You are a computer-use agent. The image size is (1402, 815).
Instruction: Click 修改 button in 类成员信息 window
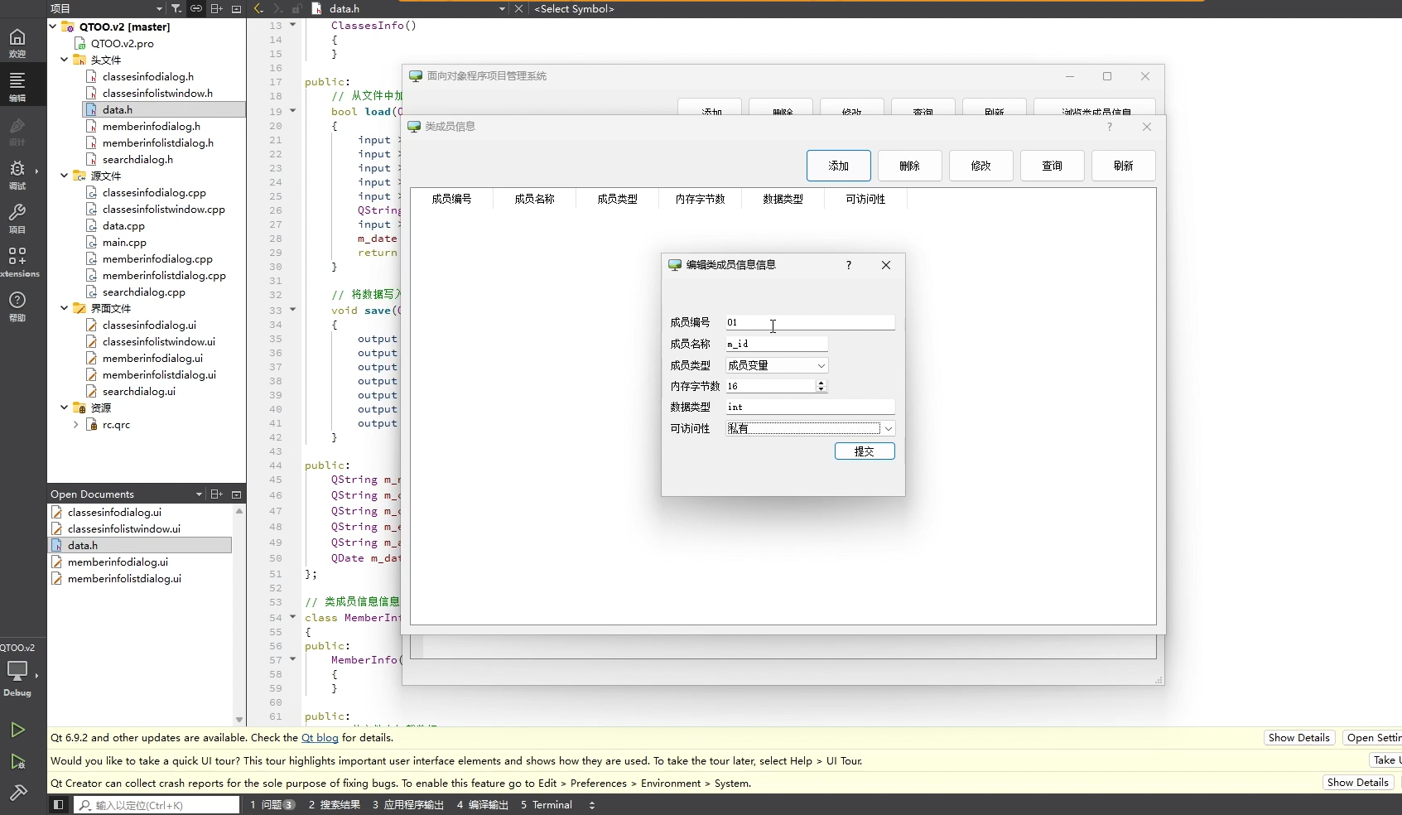point(981,166)
